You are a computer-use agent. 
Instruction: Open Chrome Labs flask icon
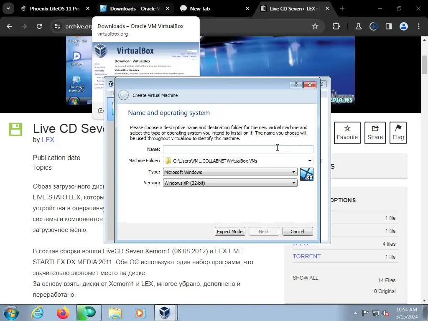[x=358, y=26]
